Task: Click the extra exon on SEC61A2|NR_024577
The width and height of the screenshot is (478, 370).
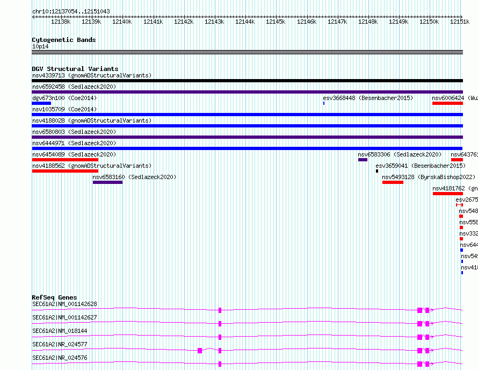Action: click(200, 351)
